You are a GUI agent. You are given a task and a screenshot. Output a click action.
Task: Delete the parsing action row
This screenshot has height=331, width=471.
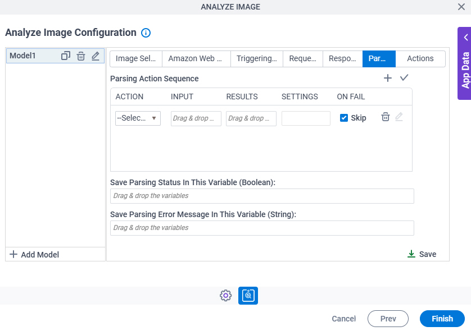[x=386, y=117]
